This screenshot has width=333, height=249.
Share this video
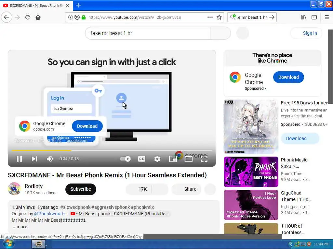point(186,189)
